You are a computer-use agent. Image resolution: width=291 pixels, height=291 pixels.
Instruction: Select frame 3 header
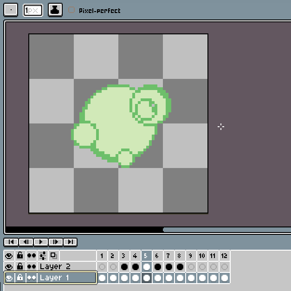pos(124,256)
